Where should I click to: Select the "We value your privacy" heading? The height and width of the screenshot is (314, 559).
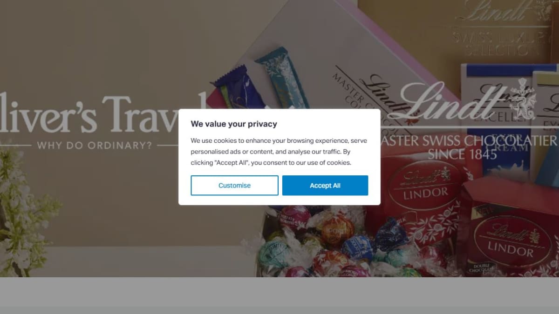pyautogui.click(x=234, y=124)
